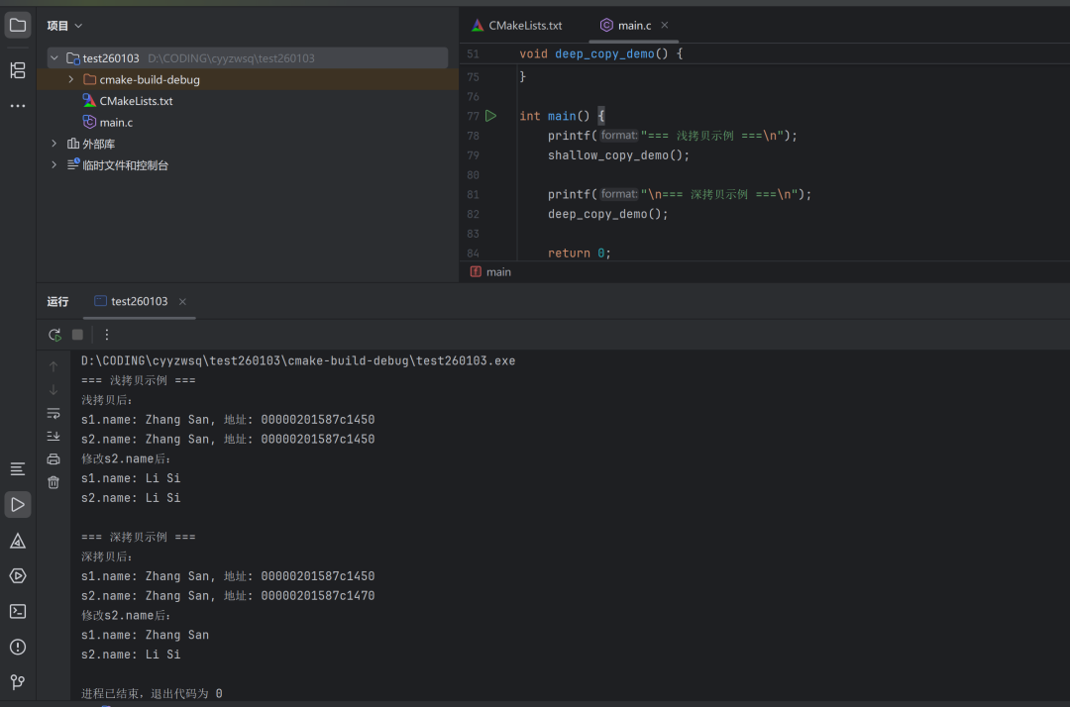1070x707 pixels.
Task: Click the main breadcrumb below the editor
Action: click(x=498, y=271)
